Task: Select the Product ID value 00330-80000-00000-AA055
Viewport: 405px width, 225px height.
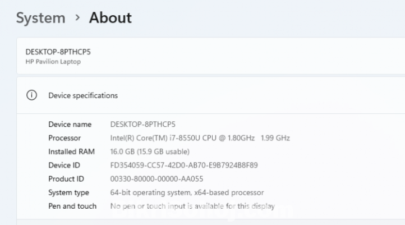Action: pyautogui.click(x=156, y=179)
